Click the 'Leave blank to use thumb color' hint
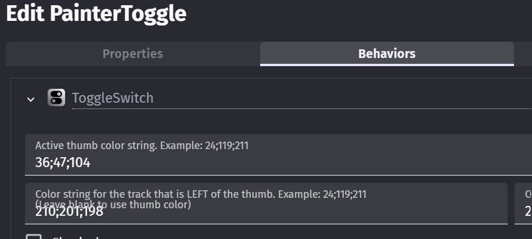532x239 pixels. [x=113, y=205]
